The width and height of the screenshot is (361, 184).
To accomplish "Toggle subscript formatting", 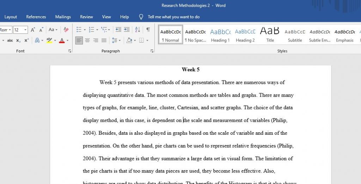I will pos(18,40).
